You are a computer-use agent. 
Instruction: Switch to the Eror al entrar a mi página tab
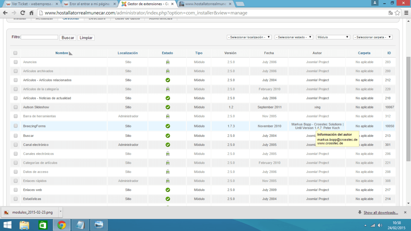89,4
